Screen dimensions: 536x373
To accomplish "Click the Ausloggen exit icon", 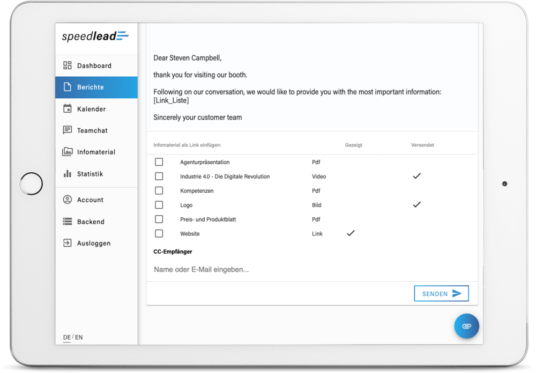I will pos(68,243).
